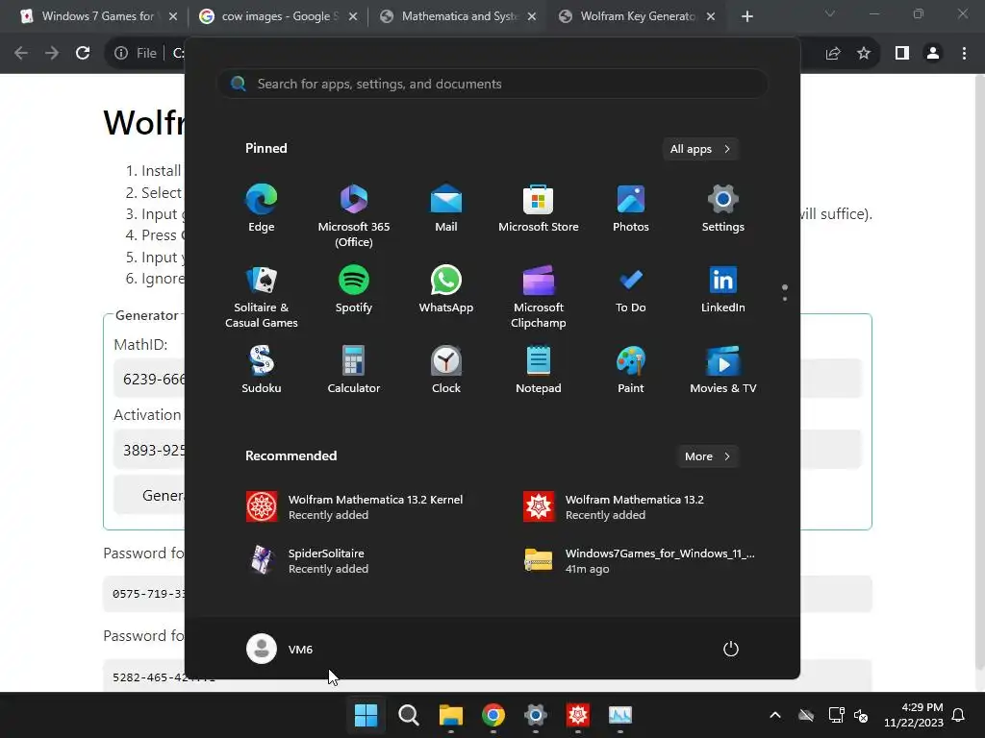The height and width of the screenshot is (738, 985).
Task: Open Edge from pinned apps
Action: pos(262,209)
